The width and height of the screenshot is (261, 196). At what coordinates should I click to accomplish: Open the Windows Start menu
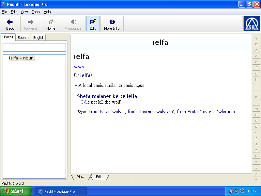point(16,191)
